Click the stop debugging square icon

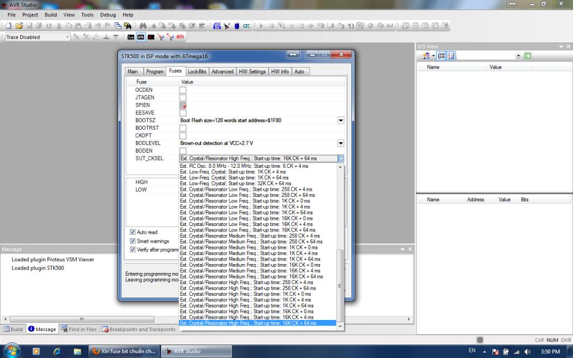pyautogui.click(x=271, y=26)
